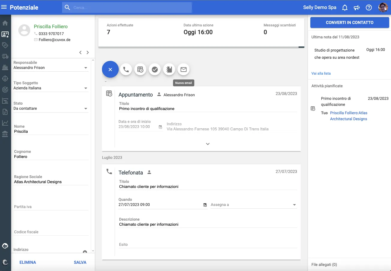Open the delivery truck icon in sidebar

tap(5, 56)
